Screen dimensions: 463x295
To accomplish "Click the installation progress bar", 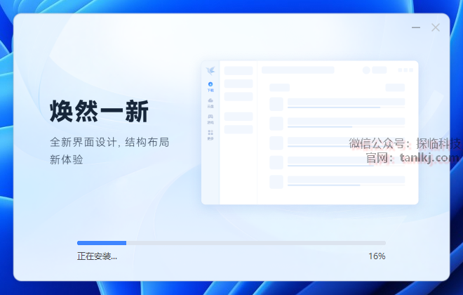I will pos(231,243).
